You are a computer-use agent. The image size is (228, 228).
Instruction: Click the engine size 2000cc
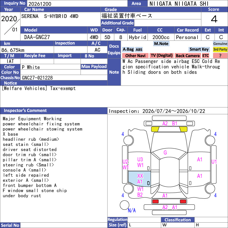(x=161, y=37)
